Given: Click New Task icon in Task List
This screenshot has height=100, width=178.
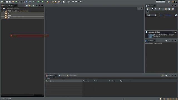Looking at the screenshot, I should (x=147, y=9).
